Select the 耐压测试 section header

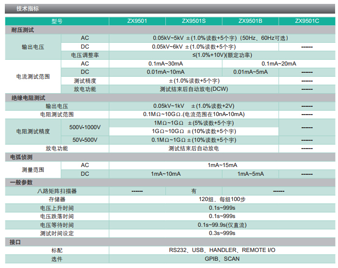(23, 30)
